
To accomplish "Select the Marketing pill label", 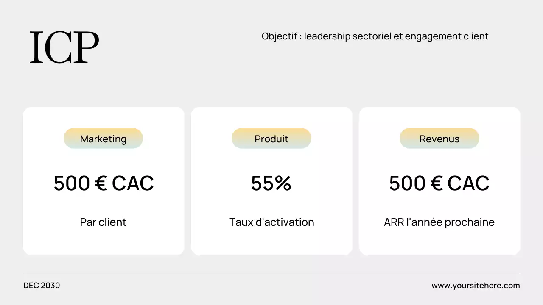I will 103,139.
